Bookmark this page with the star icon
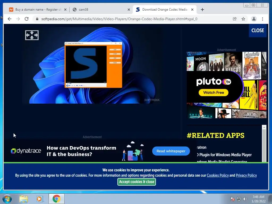272x204 pixels. coord(243,19)
